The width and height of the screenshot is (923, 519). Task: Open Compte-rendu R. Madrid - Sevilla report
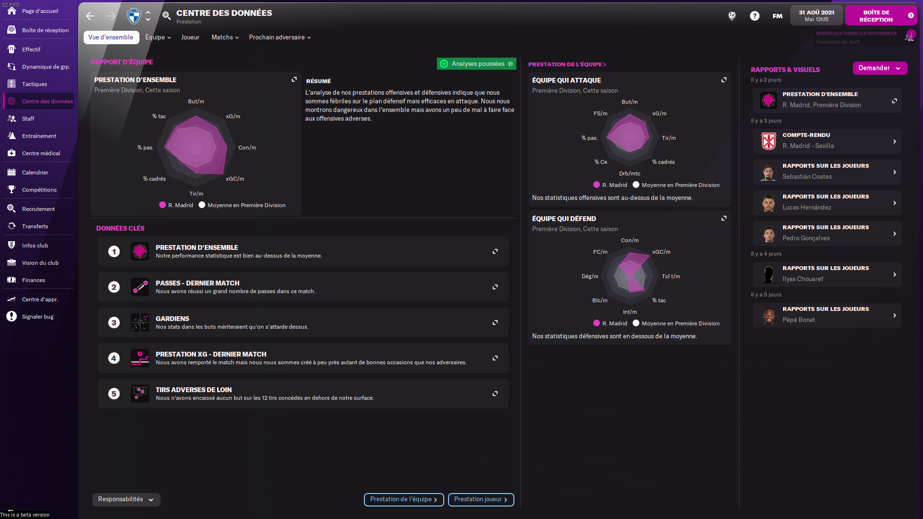827,141
